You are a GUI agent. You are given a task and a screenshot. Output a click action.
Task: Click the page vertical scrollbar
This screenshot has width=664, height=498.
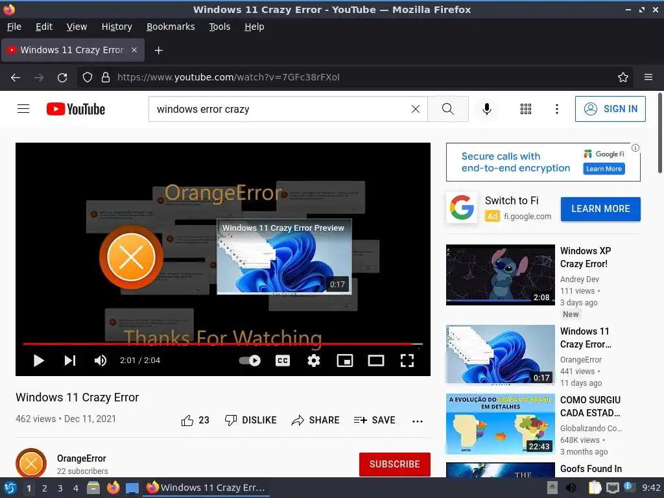tap(659, 134)
